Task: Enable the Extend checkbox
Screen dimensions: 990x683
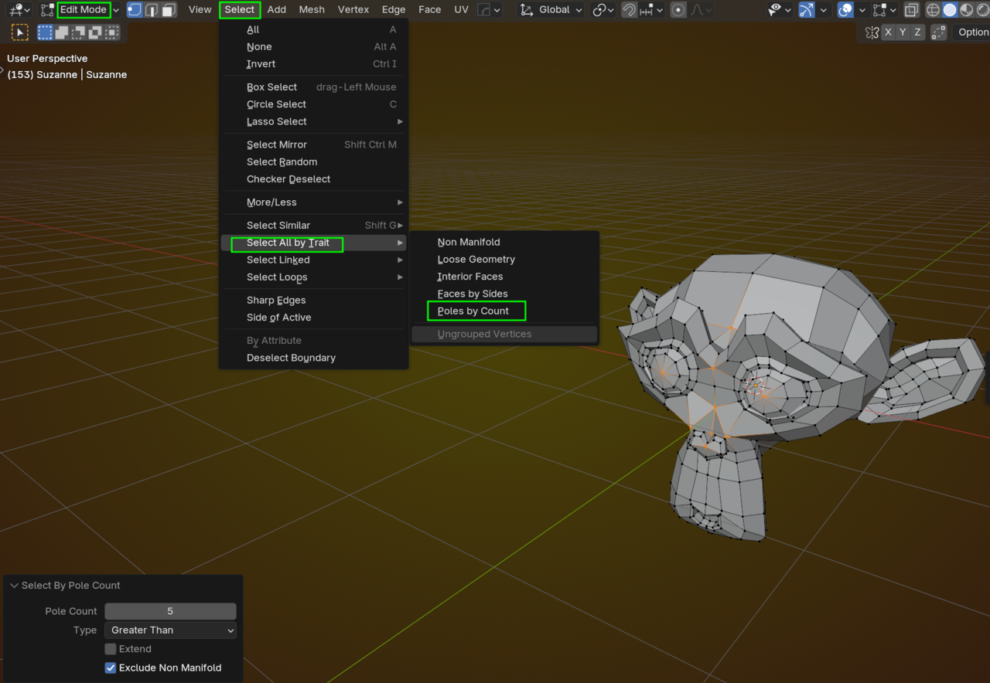Action: 111,649
